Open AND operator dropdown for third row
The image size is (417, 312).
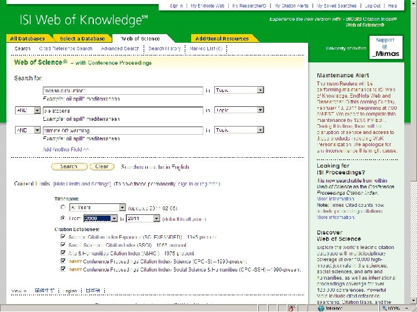(x=28, y=130)
